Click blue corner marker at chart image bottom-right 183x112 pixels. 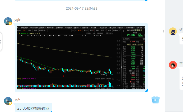point(146,90)
